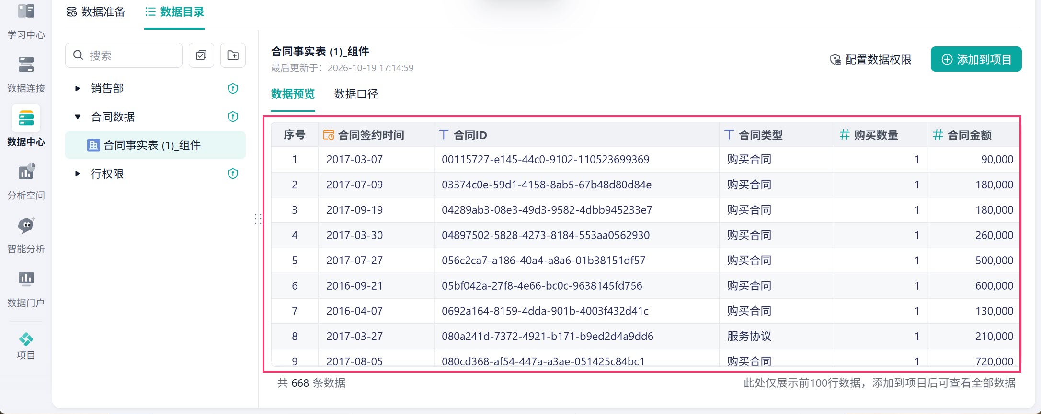Select the 合同事实表 (1)_组件 tree item
The width and height of the screenshot is (1041, 414).
(155, 145)
